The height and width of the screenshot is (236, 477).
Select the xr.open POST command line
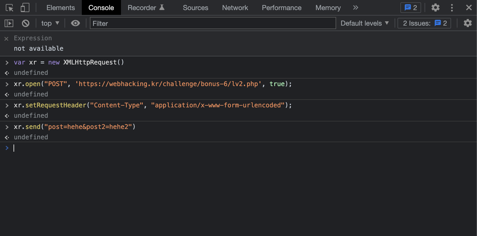153,84
